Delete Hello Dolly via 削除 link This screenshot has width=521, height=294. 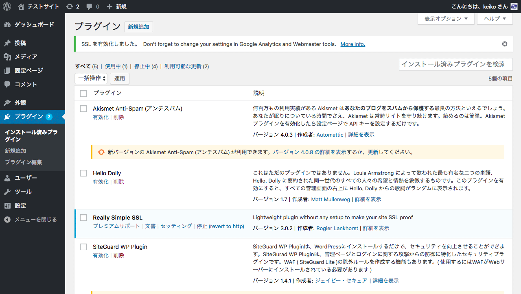(119, 182)
